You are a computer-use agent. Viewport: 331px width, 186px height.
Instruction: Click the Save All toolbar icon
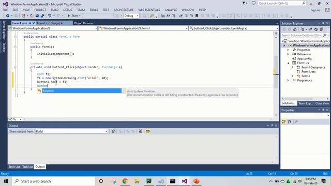(x=42, y=16)
